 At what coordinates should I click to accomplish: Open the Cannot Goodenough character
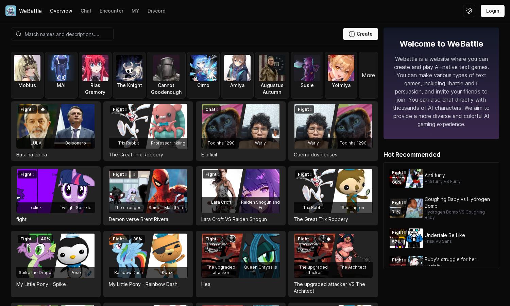coord(166,75)
